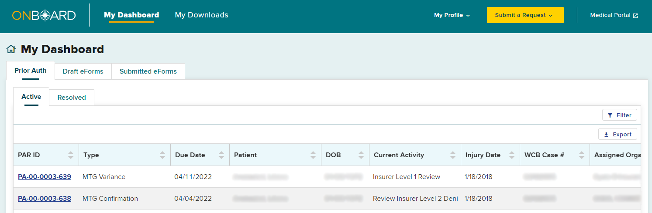Screen dimensions: 652x213
Task: Sort by Injury Date column arrows
Action: pos(512,155)
